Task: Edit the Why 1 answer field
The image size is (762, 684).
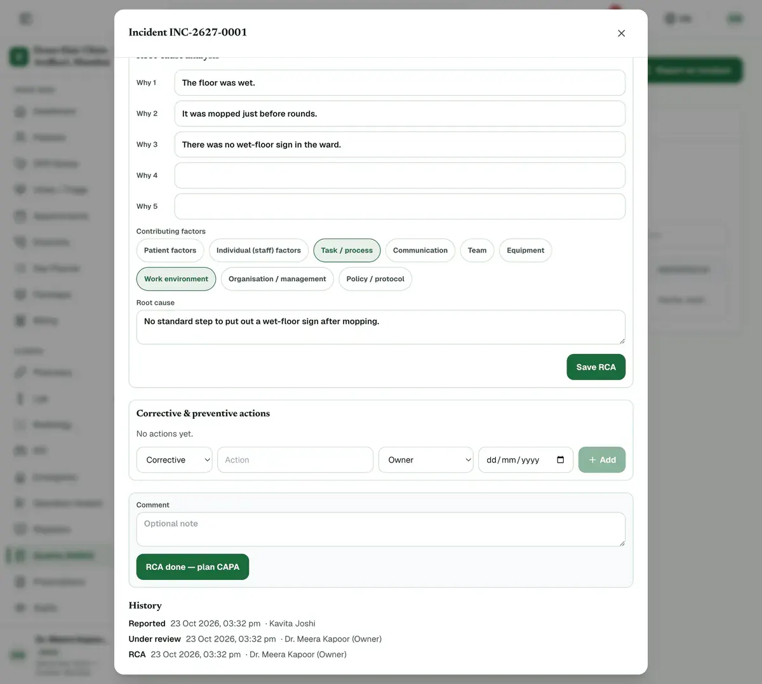Action: (x=399, y=82)
